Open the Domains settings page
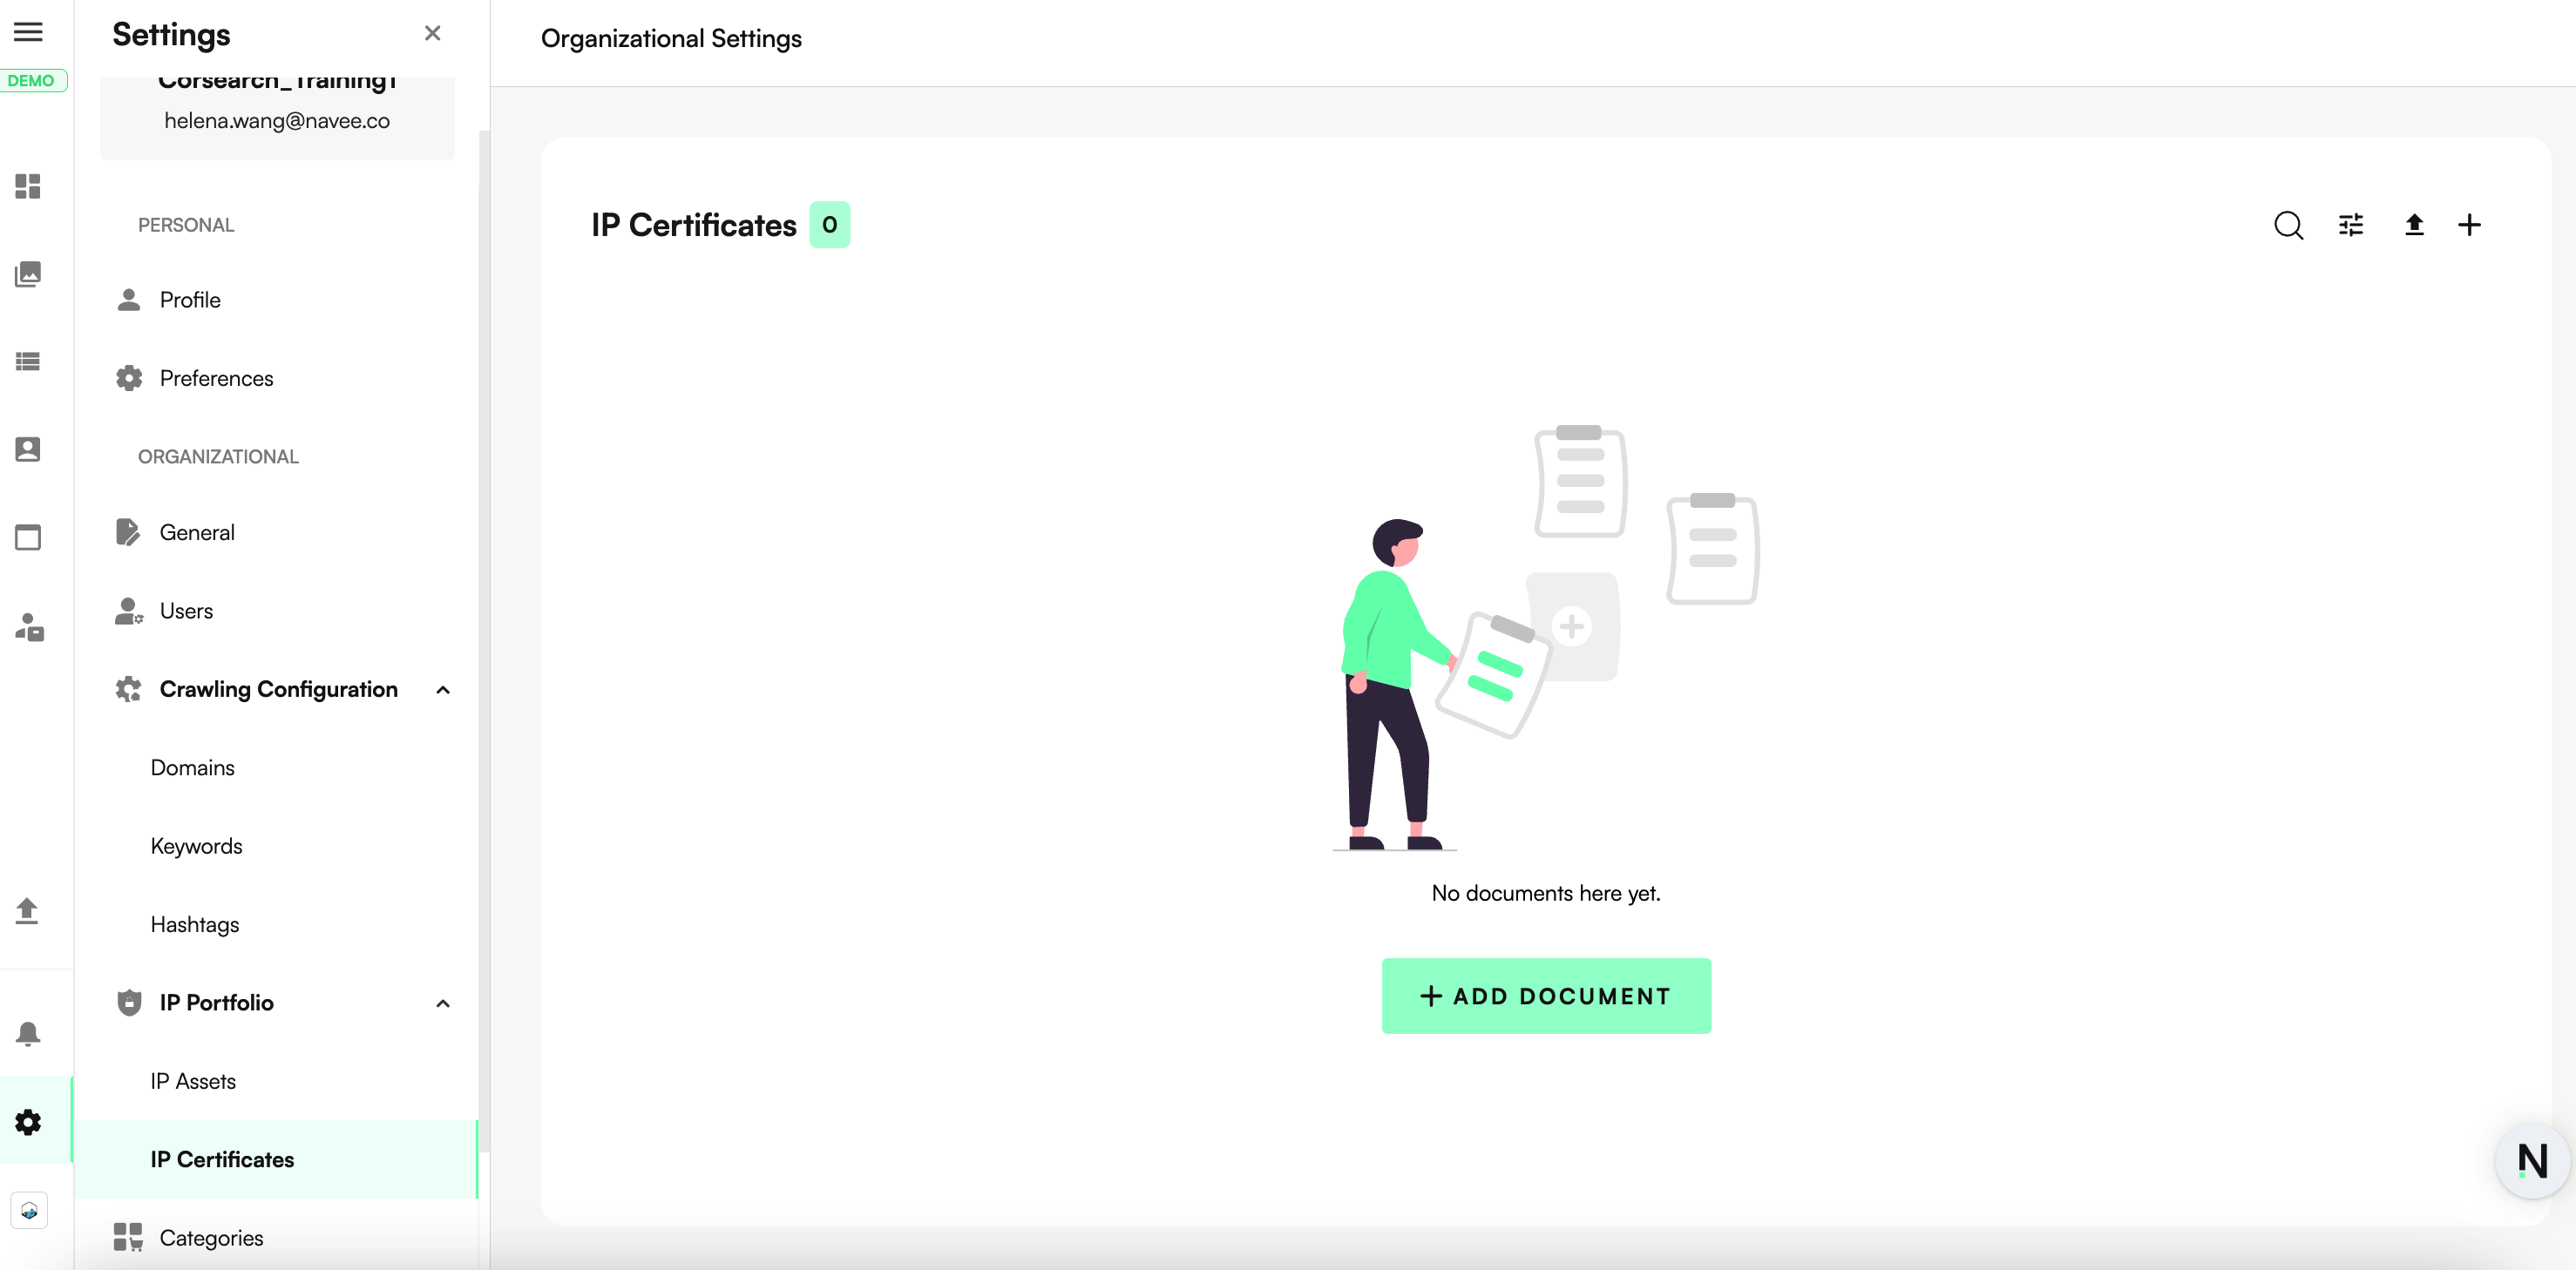This screenshot has width=2576, height=1270. click(192, 767)
